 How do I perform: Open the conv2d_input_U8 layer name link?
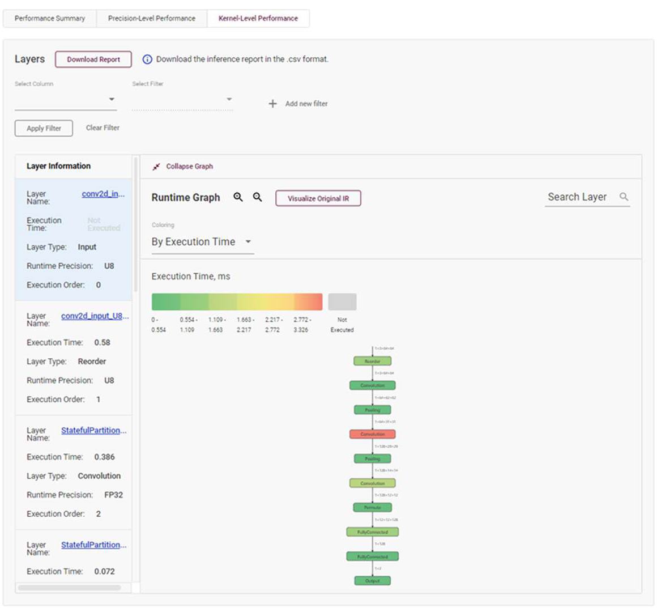[x=95, y=316]
